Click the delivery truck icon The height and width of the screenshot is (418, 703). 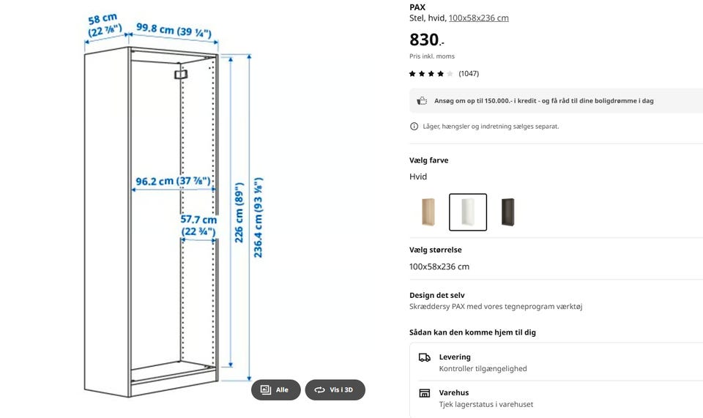click(424, 357)
